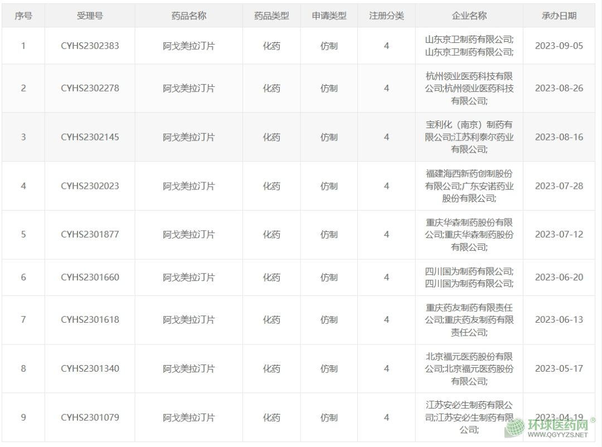Viewport: 602px width, 447px height.
Task: Click the 四川国为制药有限公司 company cell
Action: 469,277
